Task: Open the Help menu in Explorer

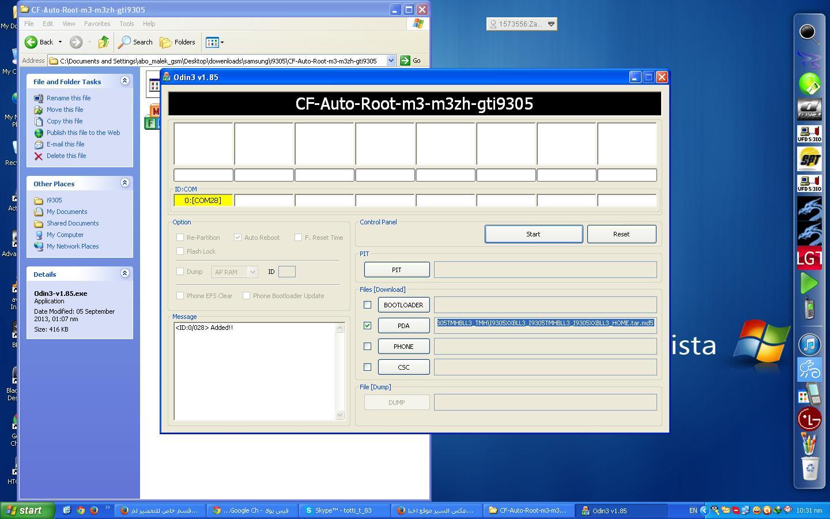Action: click(149, 24)
